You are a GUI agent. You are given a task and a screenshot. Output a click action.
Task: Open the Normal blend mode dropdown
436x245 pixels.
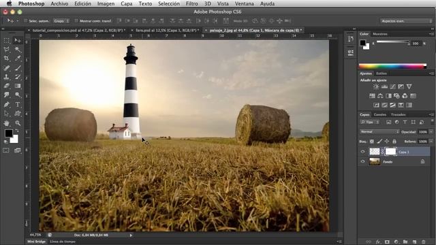[x=379, y=131]
